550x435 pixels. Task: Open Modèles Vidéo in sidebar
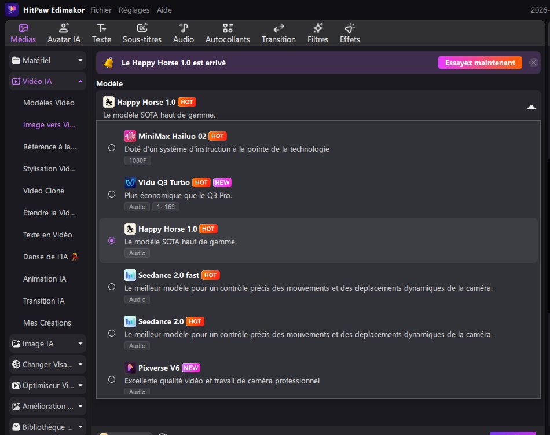click(x=49, y=103)
